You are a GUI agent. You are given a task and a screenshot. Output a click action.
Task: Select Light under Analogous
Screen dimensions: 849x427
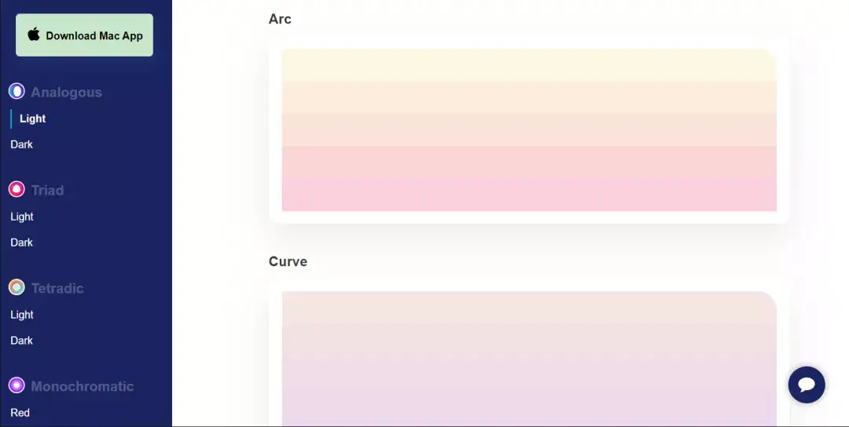(x=32, y=119)
